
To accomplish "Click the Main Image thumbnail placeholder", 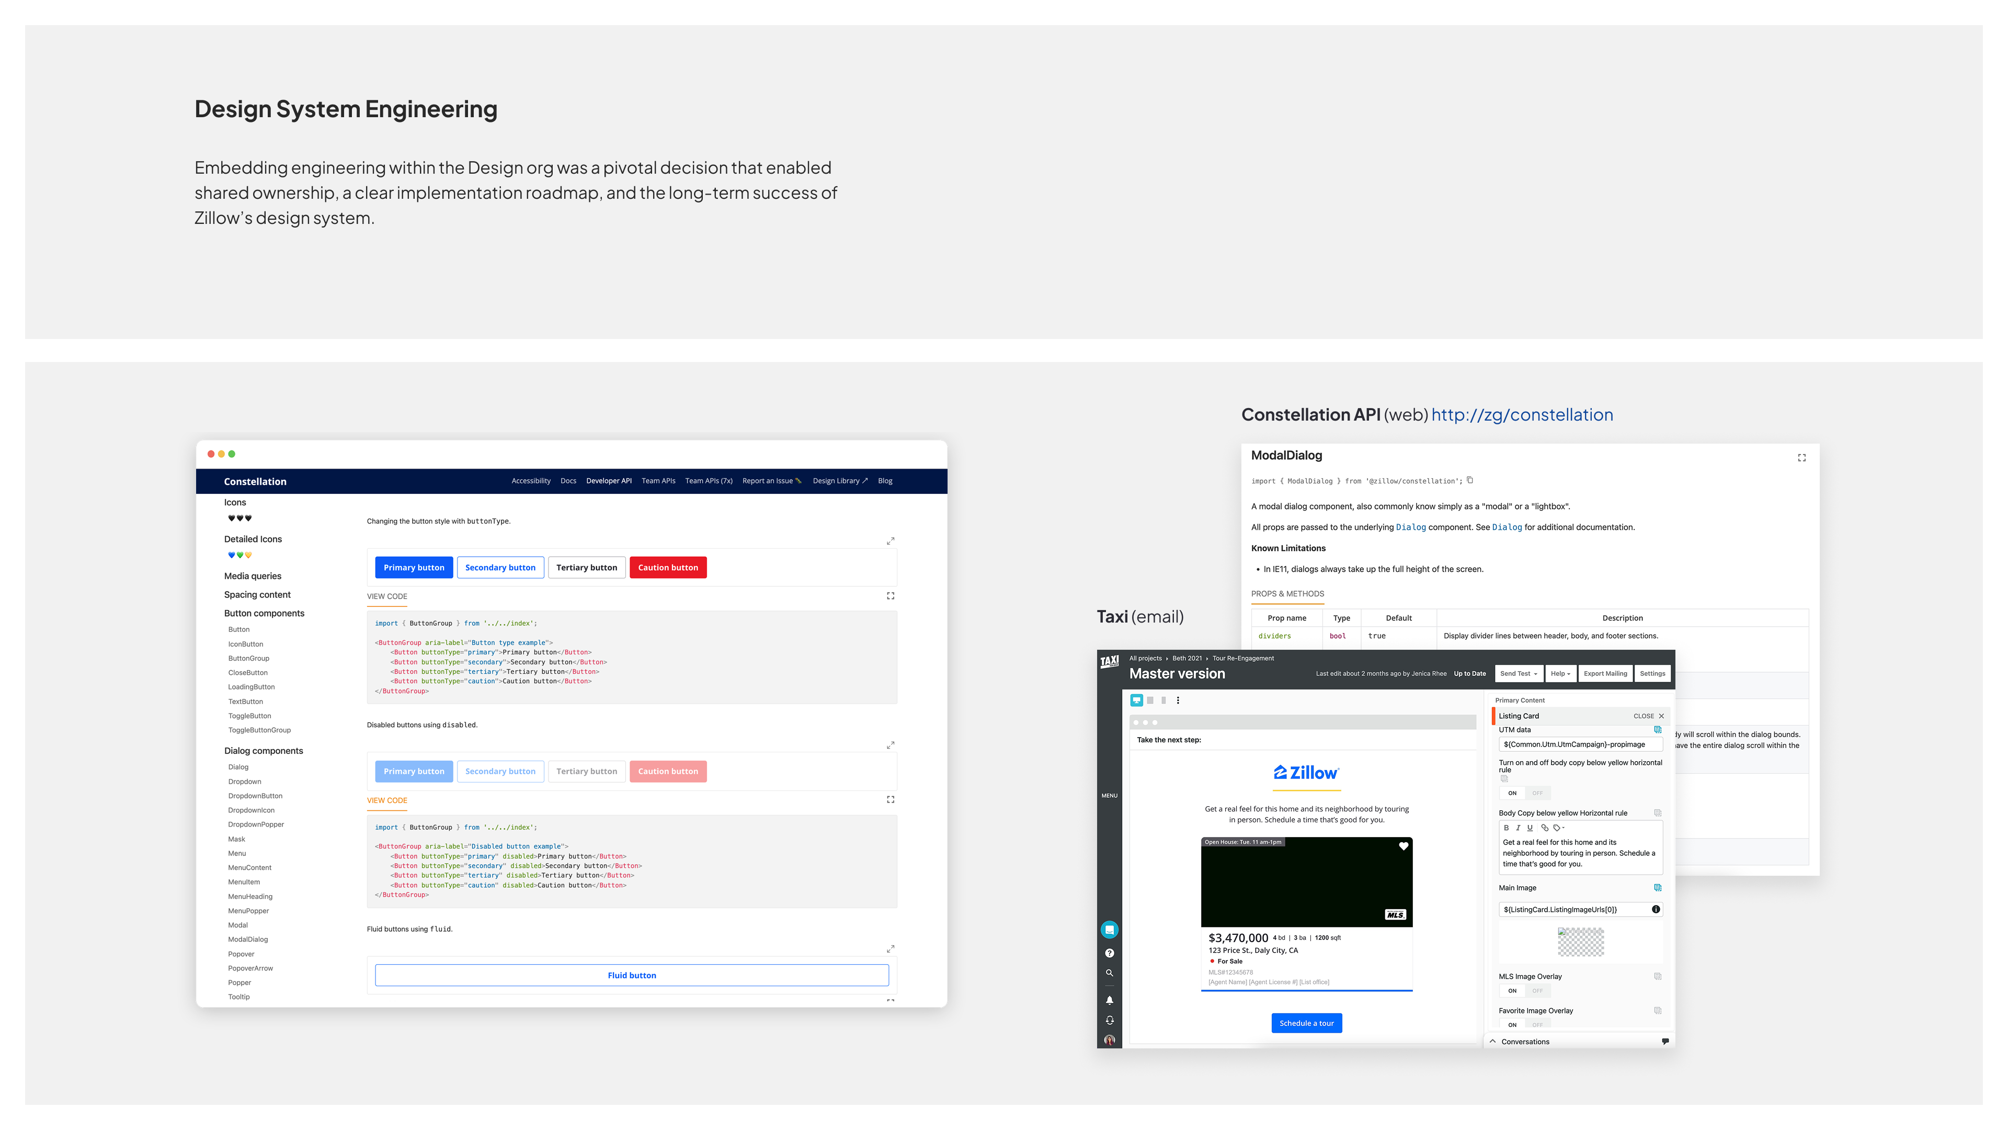I will 1580,942.
